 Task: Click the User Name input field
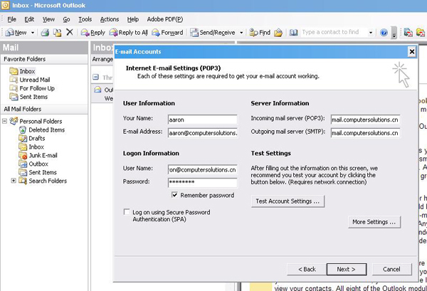[x=203, y=170]
